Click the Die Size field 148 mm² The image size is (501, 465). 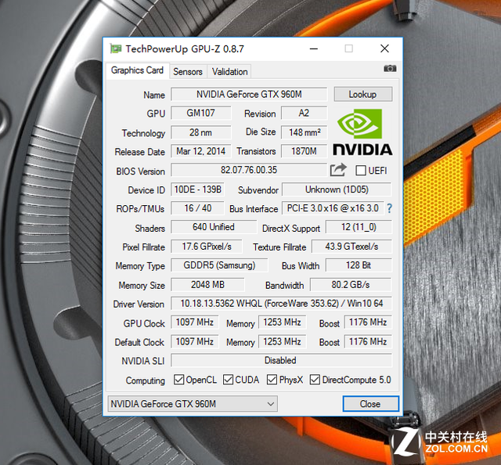pyautogui.click(x=305, y=132)
